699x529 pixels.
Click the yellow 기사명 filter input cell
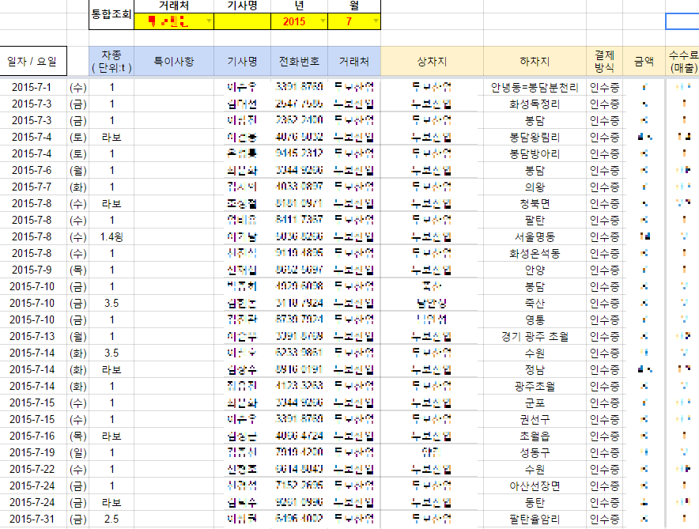tap(242, 21)
